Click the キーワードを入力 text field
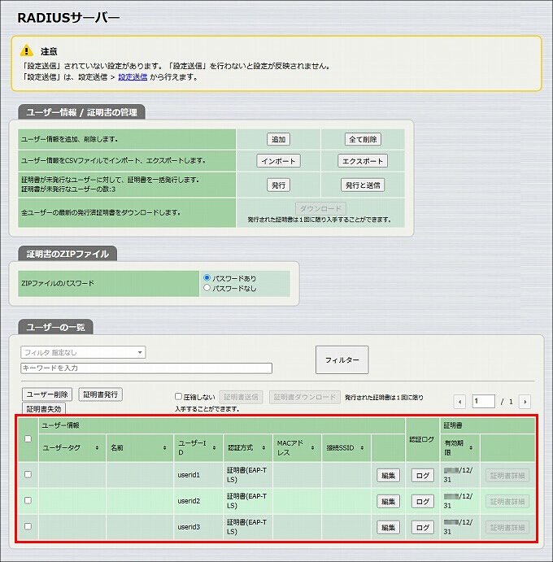 146,368
